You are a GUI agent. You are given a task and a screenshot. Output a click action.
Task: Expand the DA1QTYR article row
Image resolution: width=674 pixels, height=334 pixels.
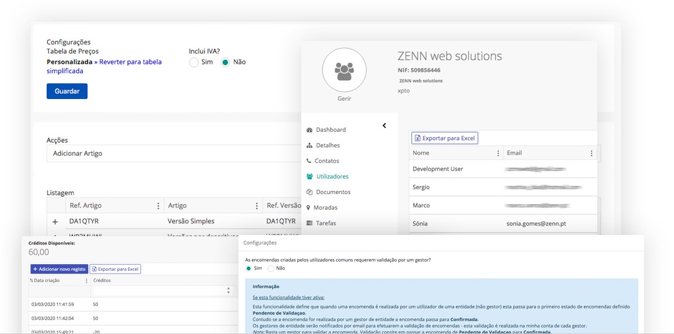[x=55, y=222]
